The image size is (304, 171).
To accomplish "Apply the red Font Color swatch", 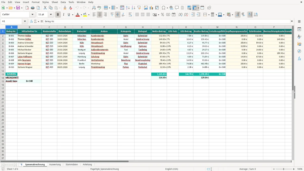I will (x=78, y=15).
